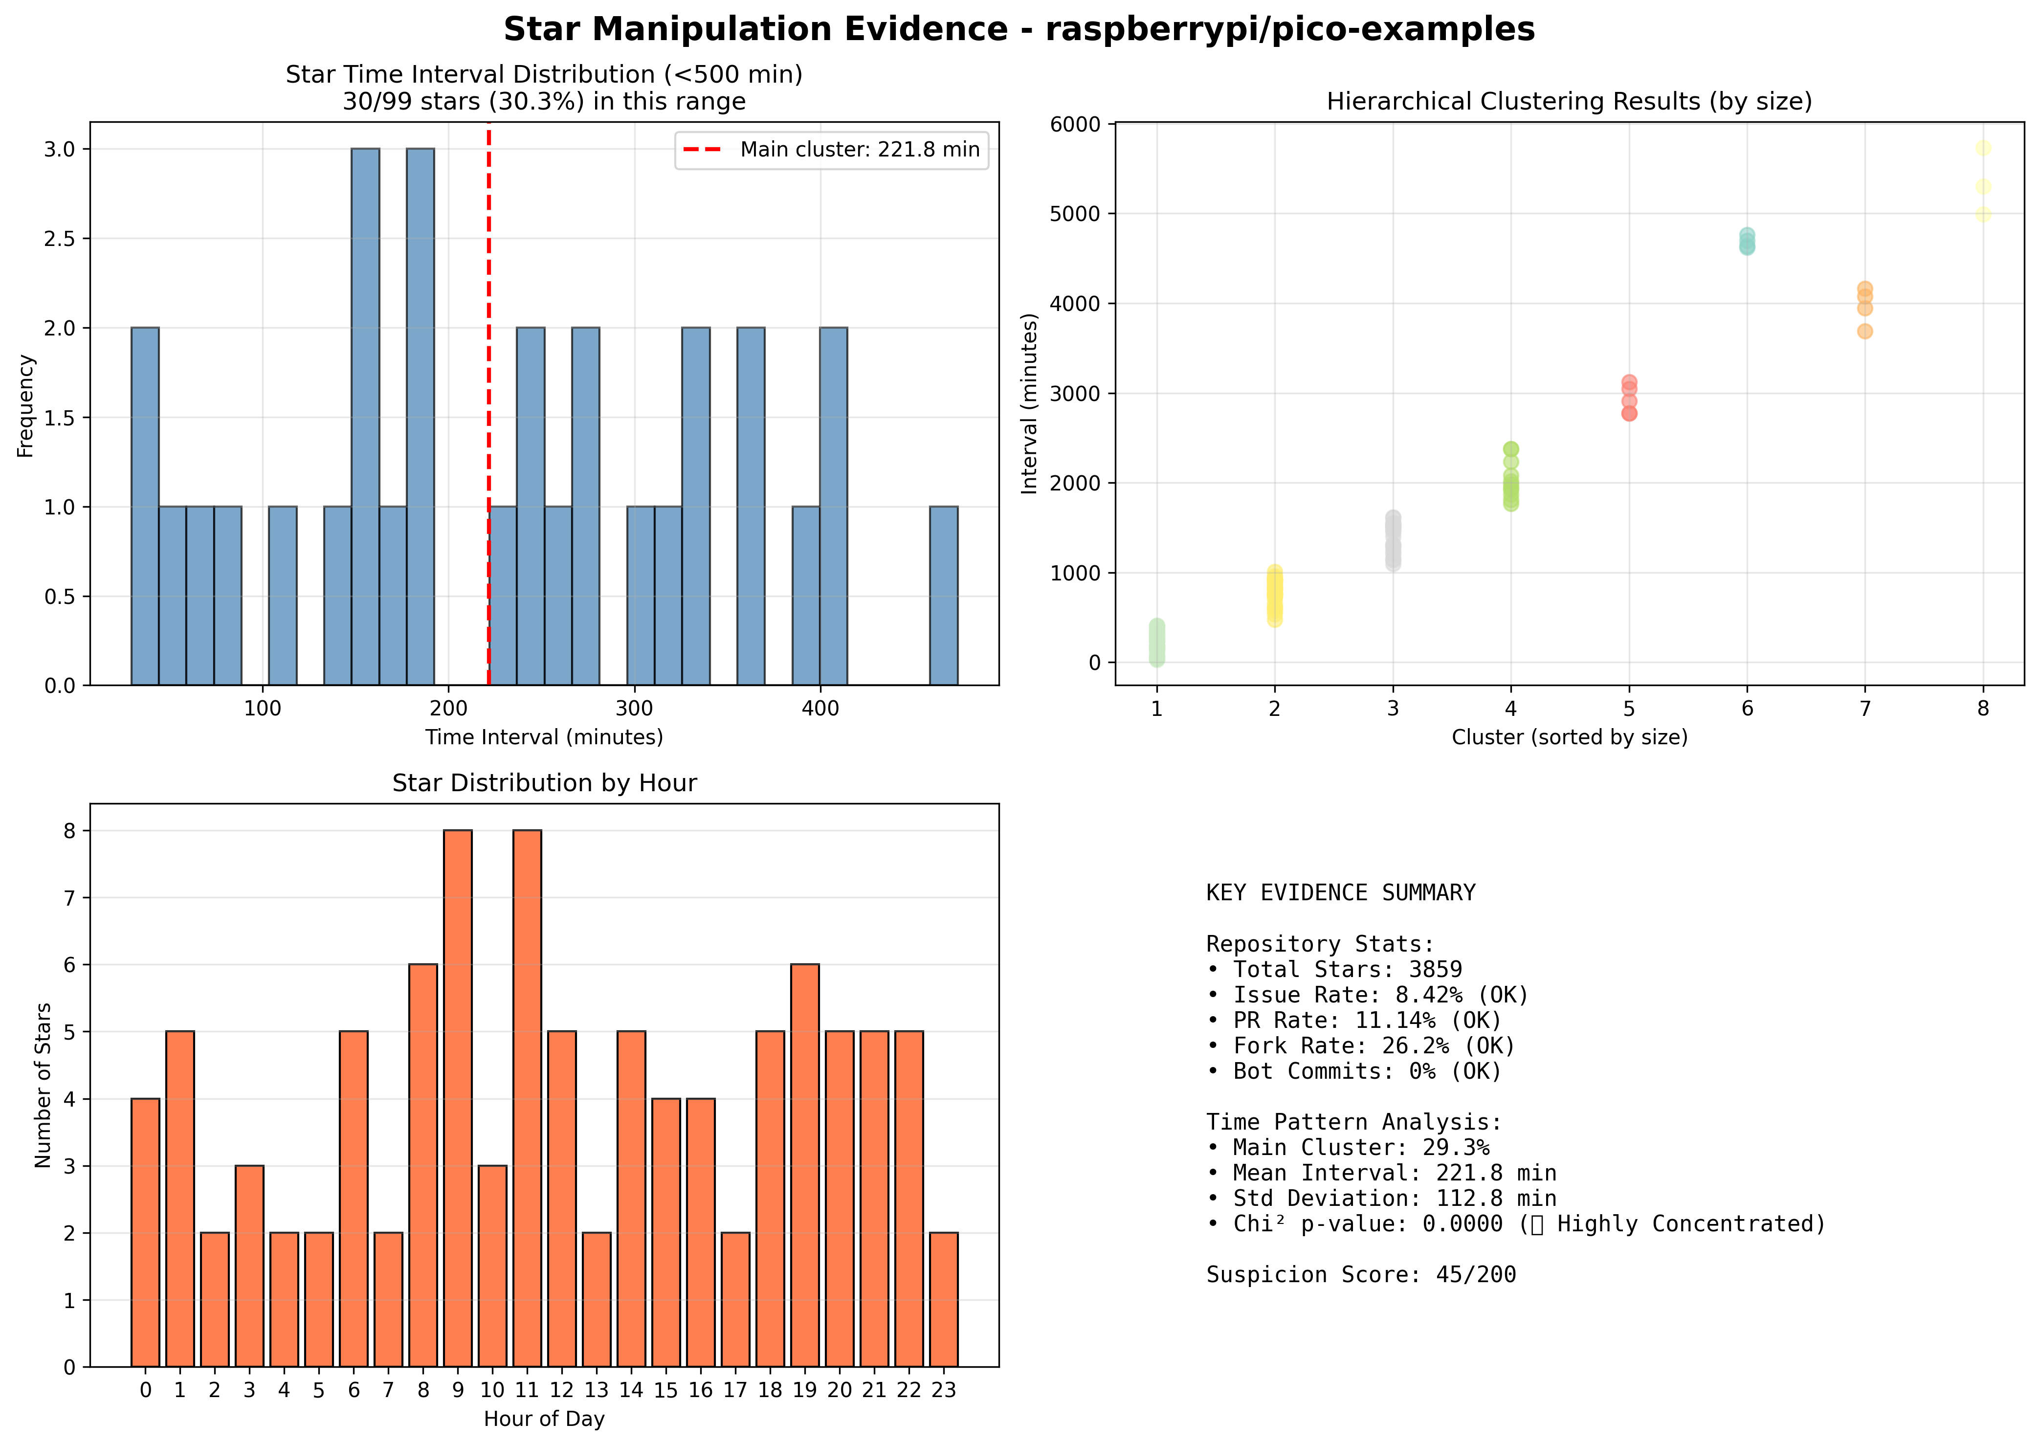The image size is (2039, 1445).
Task: Click the orange points of cluster 7
Action: tap(1864, 310)
